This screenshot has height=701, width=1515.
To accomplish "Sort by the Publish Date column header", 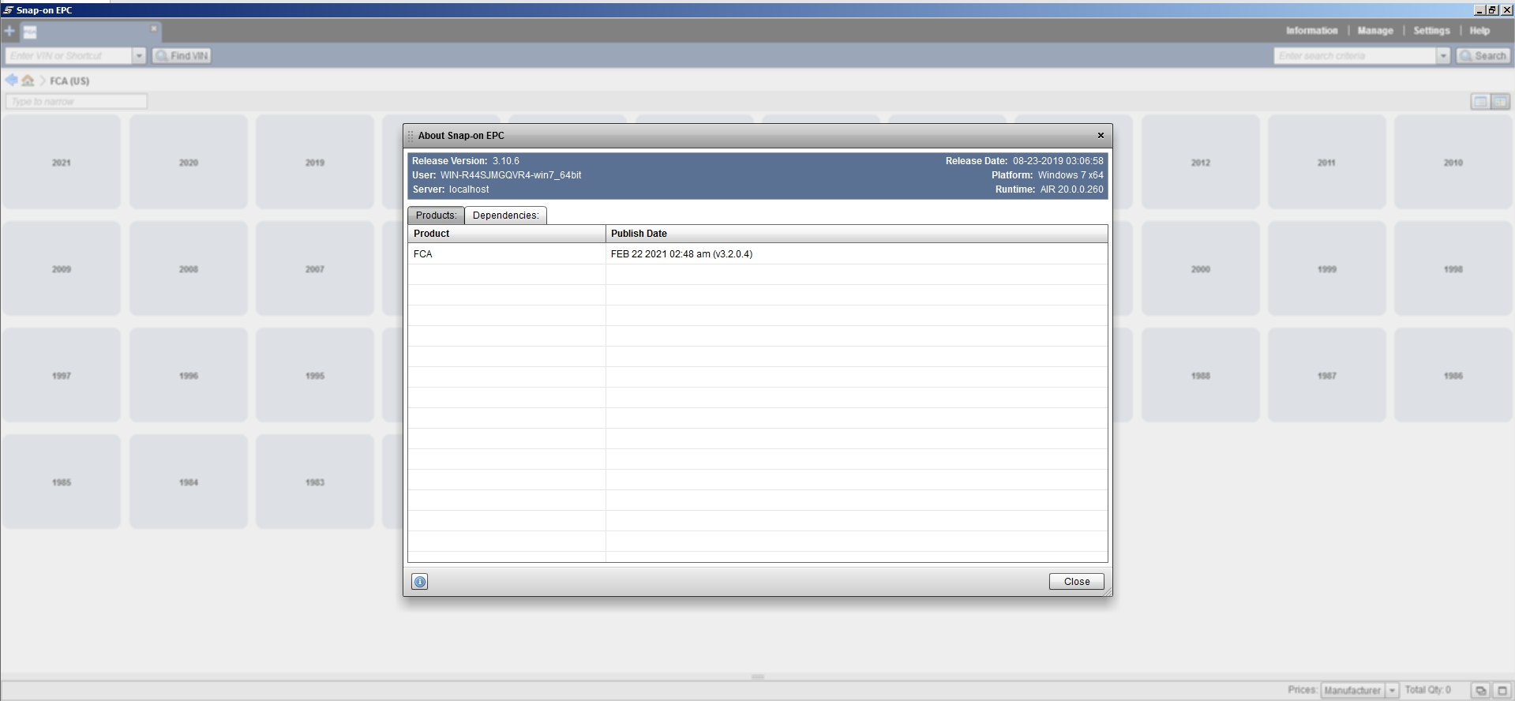I will tap(857, 234).
